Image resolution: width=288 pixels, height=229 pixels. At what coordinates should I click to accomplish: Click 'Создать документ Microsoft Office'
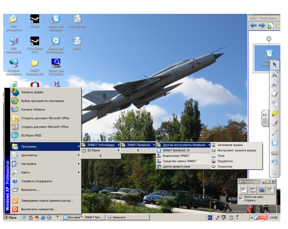click(x=46, y=127)
